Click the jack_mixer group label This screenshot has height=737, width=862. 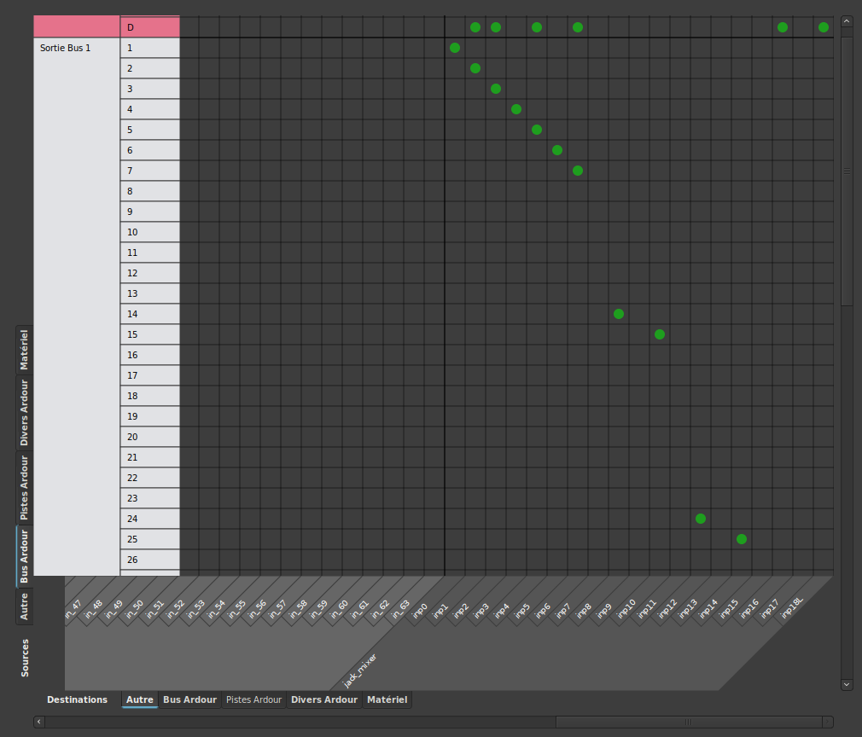pyautogui.click(x=359, y=670)
